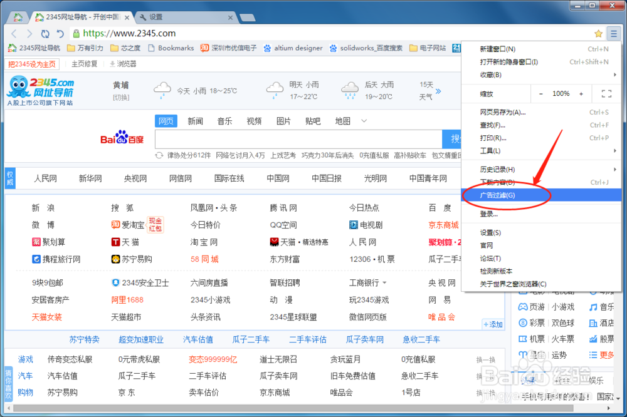Open the altium designer bookmark
This screenshot has height=417, width=627.
pyautogui.click(x=293, y=48)
